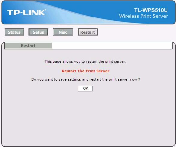Confirm restart with the OK button
This screenshot has width=176, height=147.
(86, 88)
